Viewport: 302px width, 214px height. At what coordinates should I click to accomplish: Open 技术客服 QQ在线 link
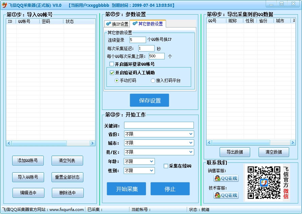coord(226,195)
